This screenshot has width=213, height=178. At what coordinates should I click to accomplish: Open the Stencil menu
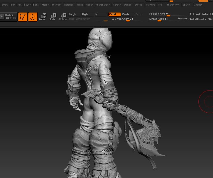point(127,5)
